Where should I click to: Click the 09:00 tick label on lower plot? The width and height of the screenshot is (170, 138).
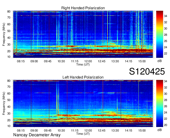(x=34, y=130)
